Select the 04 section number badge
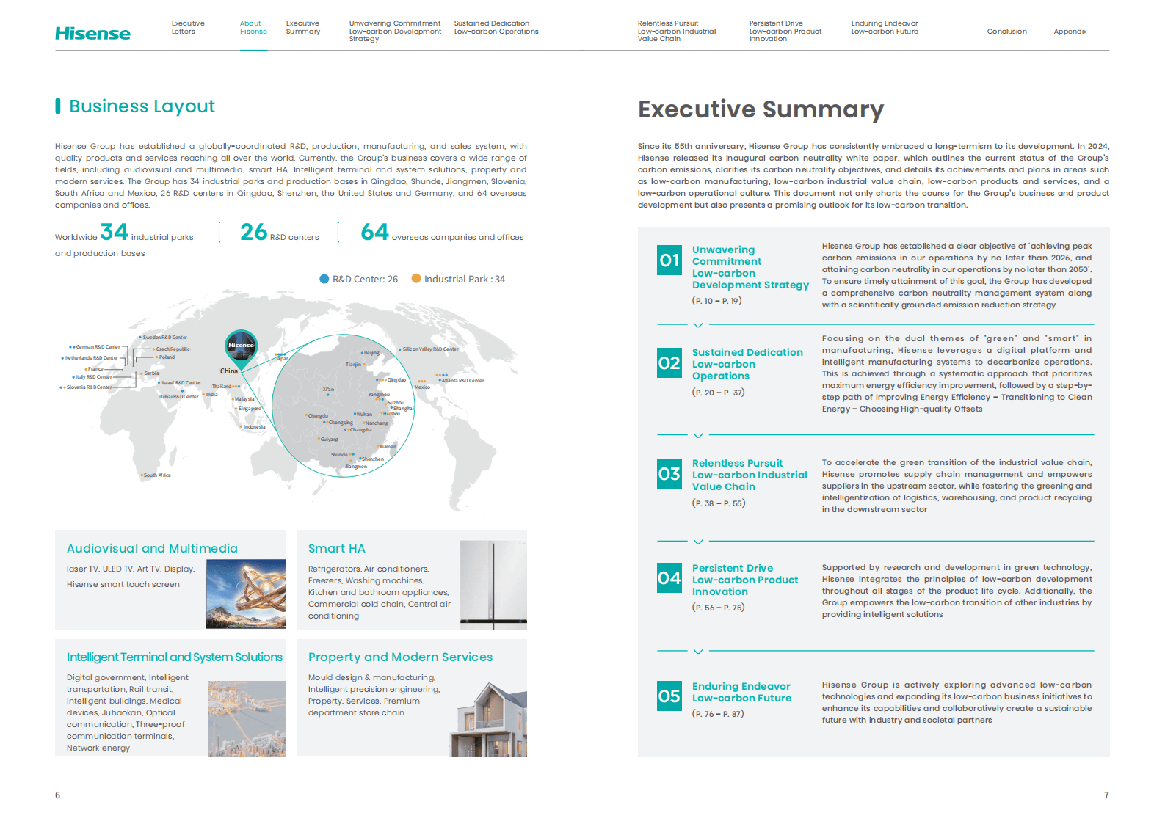The width and height of the screenshot is (1165, 824). click(669, 578)
